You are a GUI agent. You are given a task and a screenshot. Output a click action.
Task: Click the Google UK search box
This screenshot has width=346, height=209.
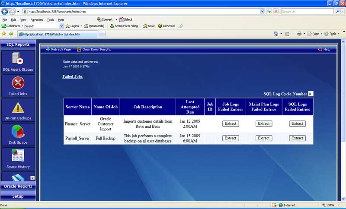(307, 12)
